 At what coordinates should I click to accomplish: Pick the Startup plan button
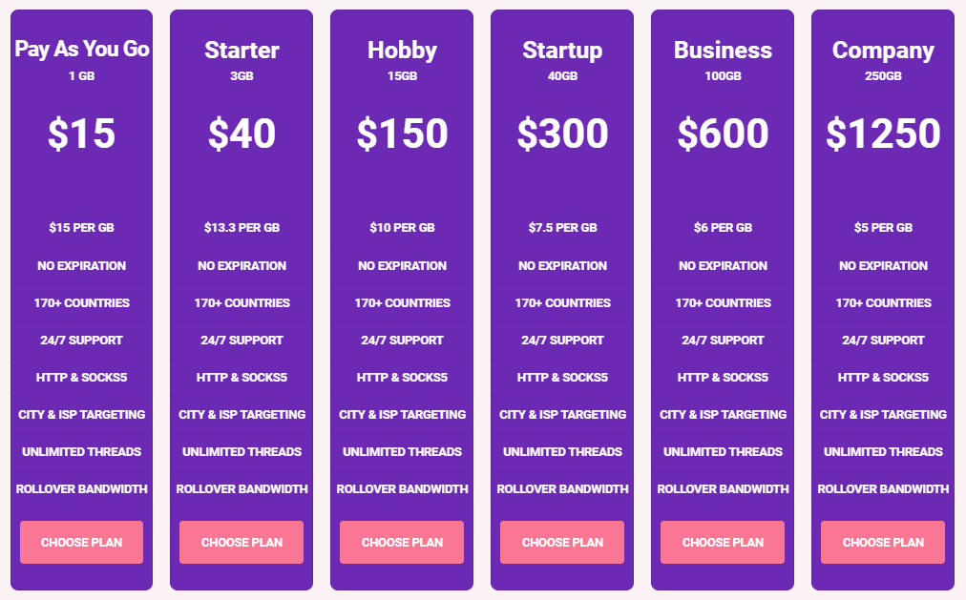pos(562,542)
